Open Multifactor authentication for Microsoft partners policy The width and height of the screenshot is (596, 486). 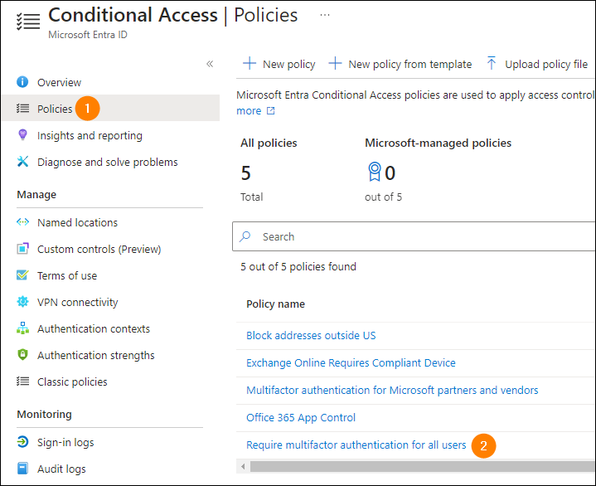(x=392, y=390)
